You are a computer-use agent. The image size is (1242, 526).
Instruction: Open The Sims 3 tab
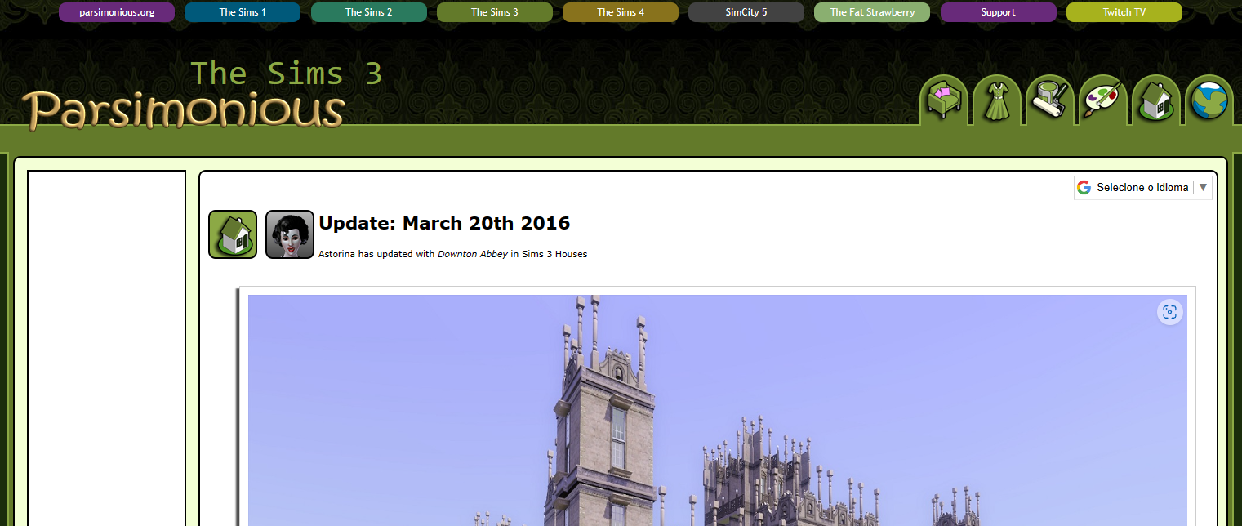click(495, 12)
